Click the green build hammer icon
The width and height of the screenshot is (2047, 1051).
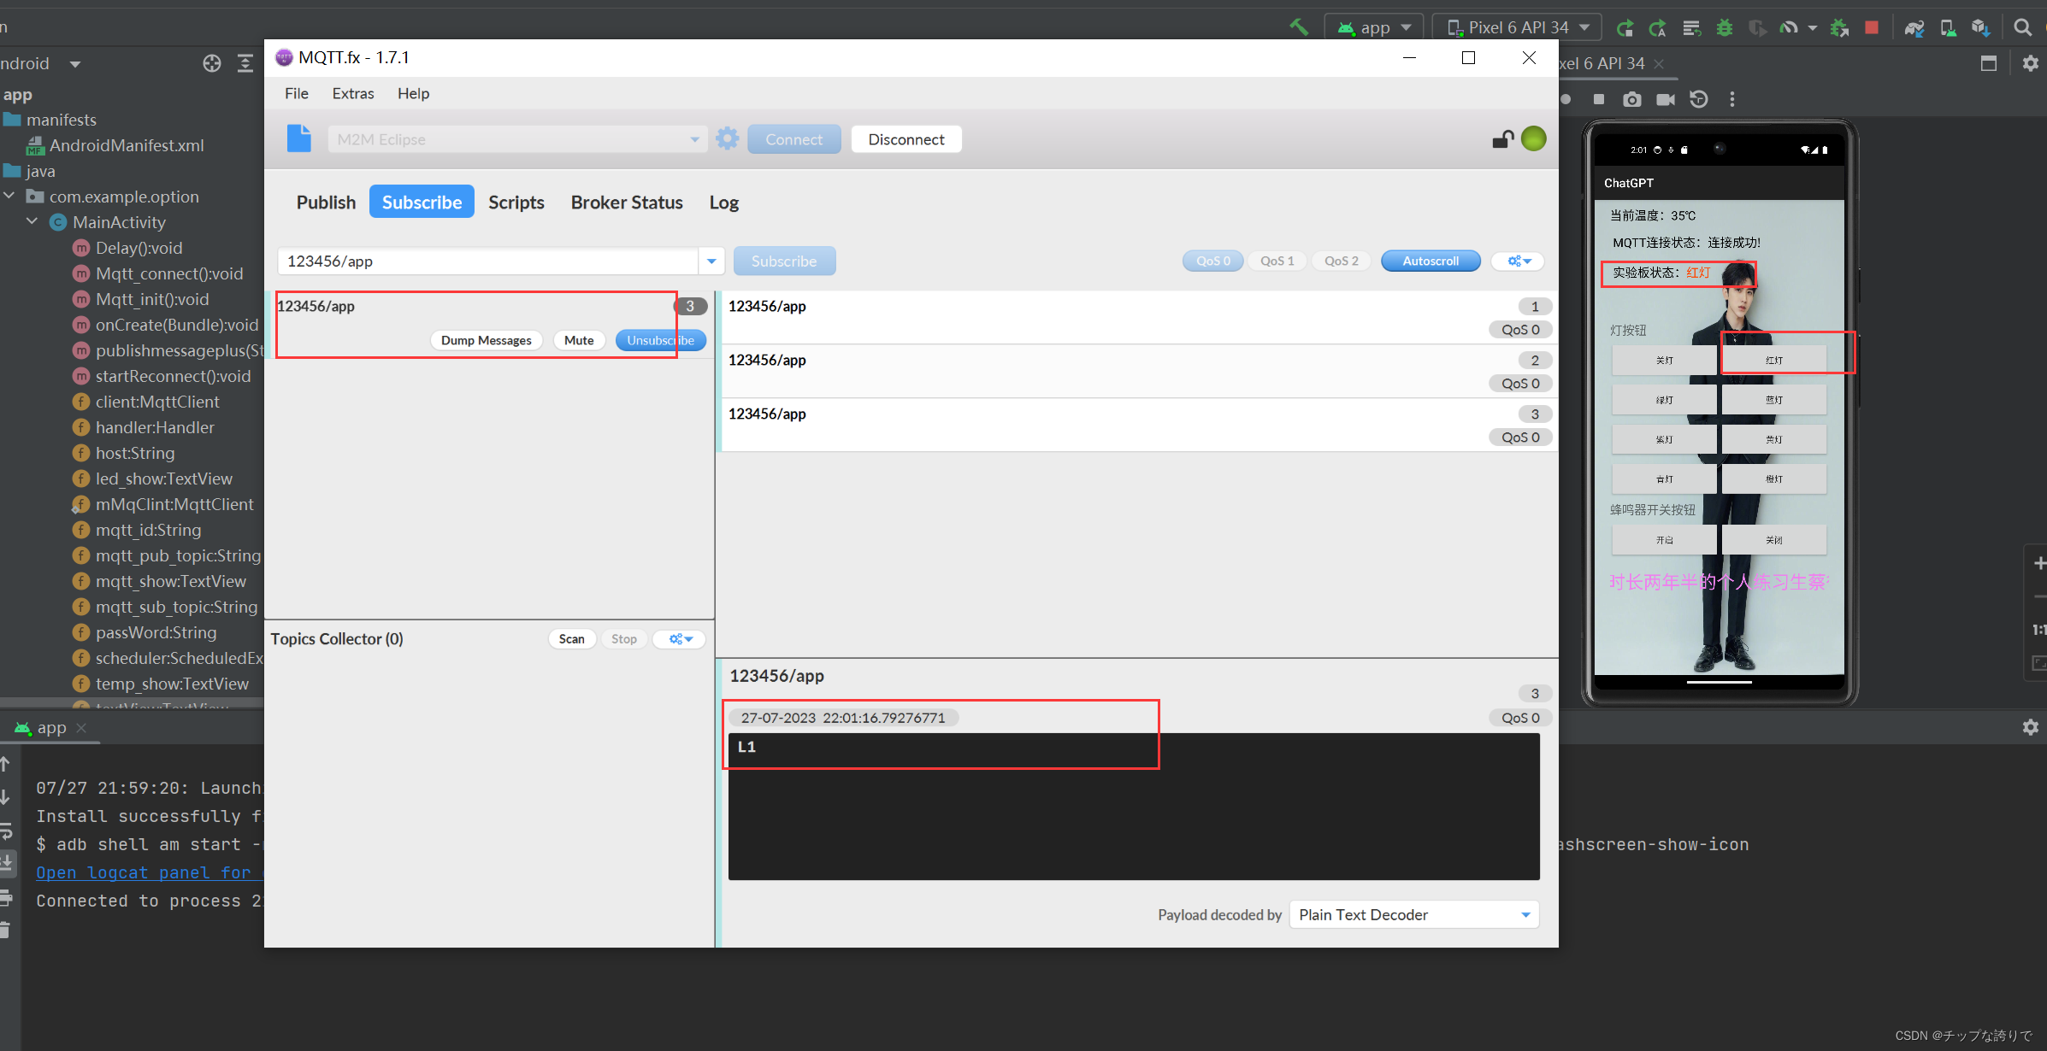(x=1299, y=27)
